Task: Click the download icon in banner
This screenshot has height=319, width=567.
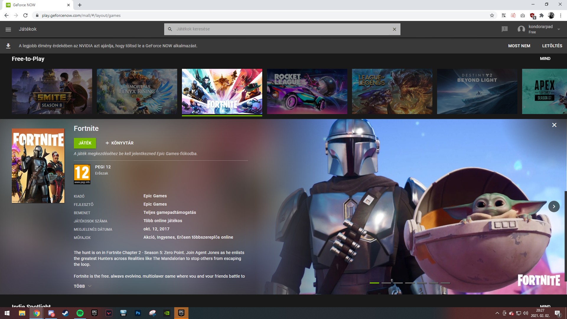Action: click(x=8, y=46)
